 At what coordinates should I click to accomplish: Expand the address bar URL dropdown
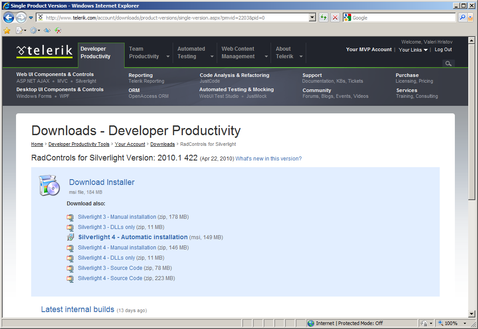pyautogui.click(x=312, y=18)
